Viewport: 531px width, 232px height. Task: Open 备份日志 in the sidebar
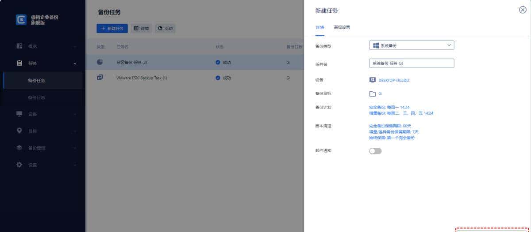tap(36, 97)
